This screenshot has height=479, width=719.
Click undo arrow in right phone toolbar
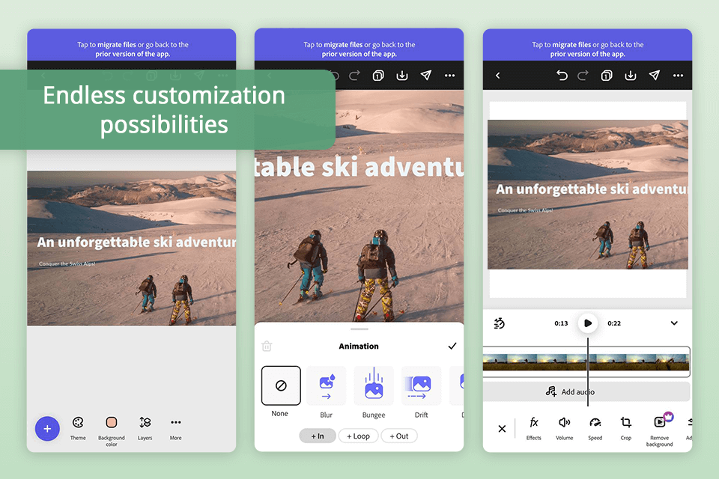point(562,75)
